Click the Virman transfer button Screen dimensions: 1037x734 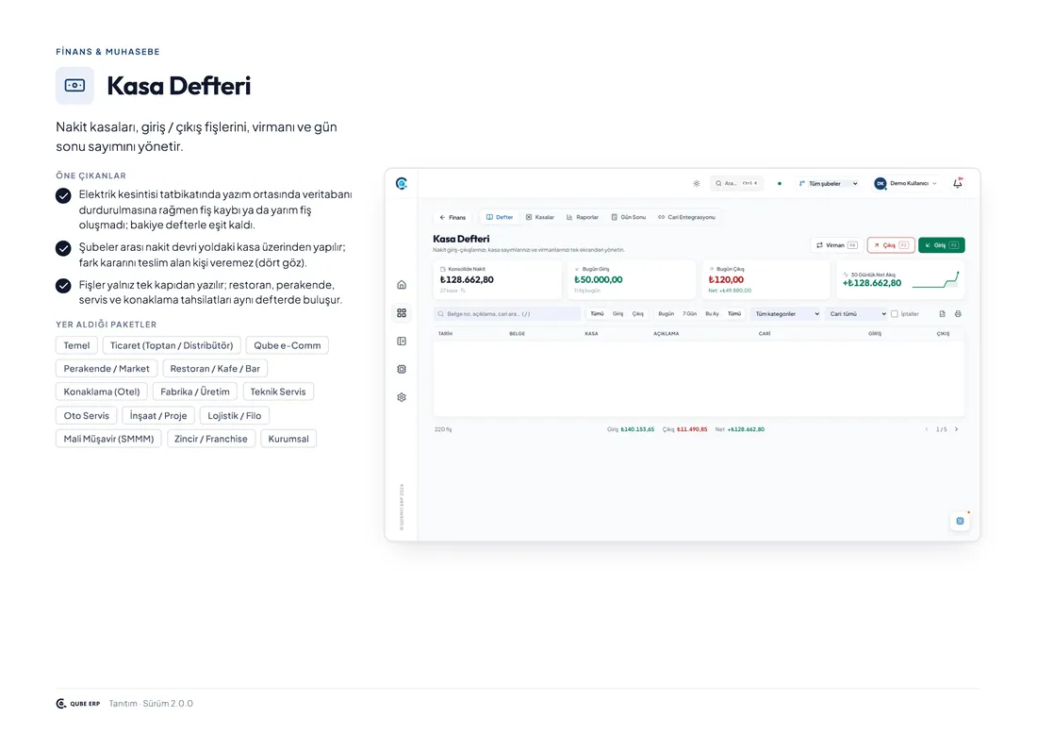click(x=836, y=245)
